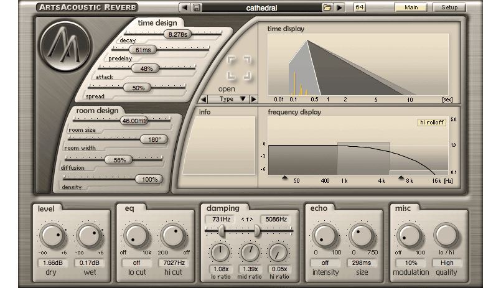Click the dry level knob
This screenshot has width=501, height=288.
pyautogui.click(x=52, y=236)
